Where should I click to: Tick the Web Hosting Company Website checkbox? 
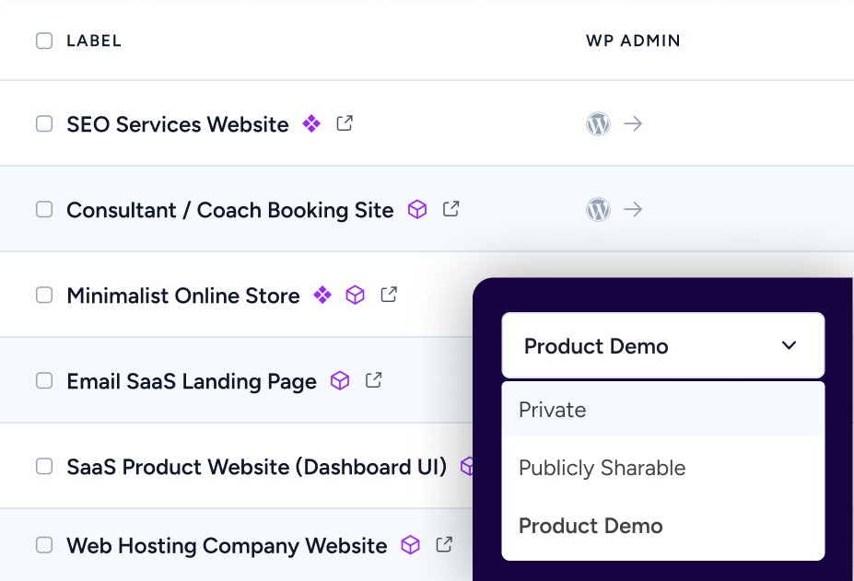(44, 546)
